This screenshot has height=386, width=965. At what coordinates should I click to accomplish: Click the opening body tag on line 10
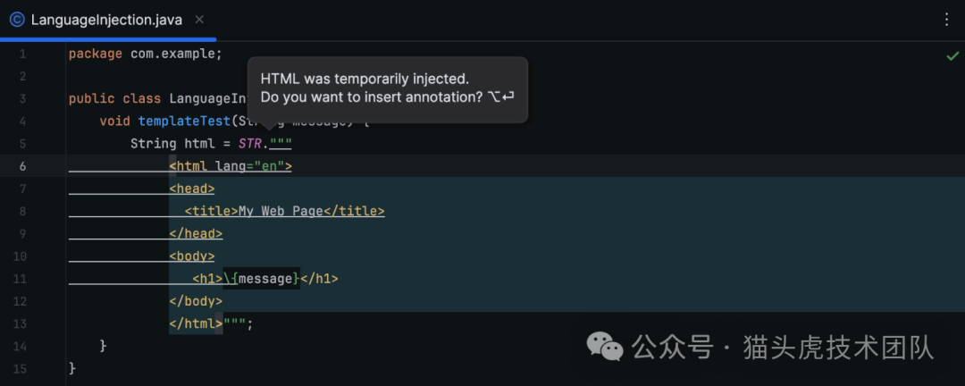[191, 256]
